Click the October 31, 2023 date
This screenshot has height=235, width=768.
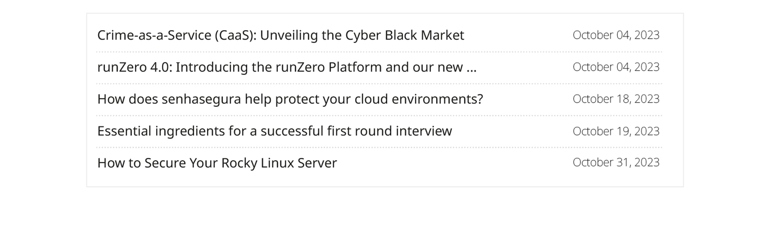616,162
